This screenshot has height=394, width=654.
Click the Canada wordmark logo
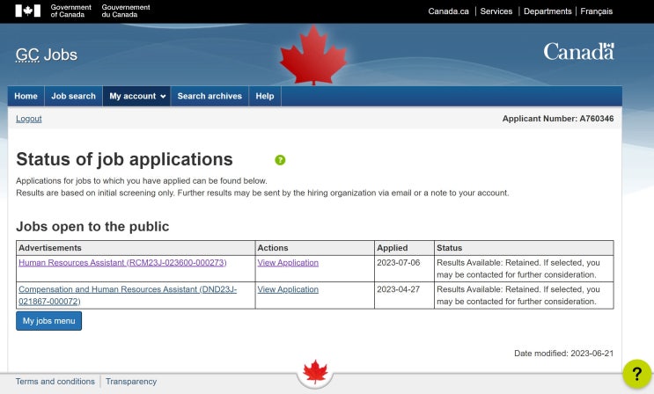(578, 52)
